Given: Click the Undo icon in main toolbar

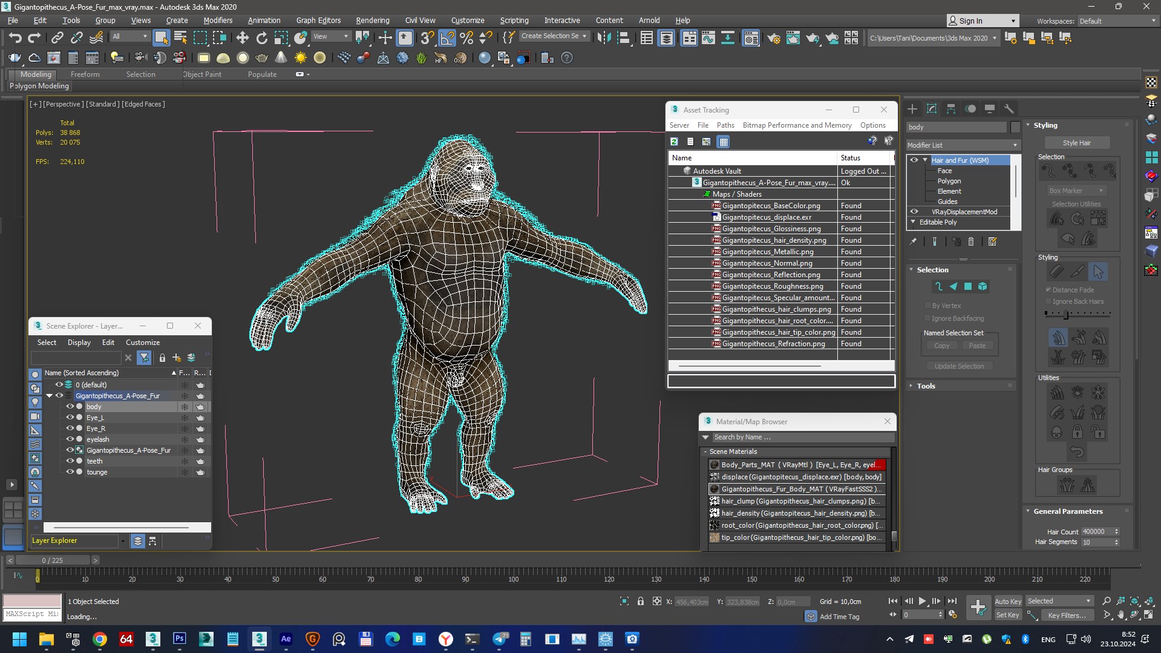Looking at the screenshot, I should pos(15,38).
